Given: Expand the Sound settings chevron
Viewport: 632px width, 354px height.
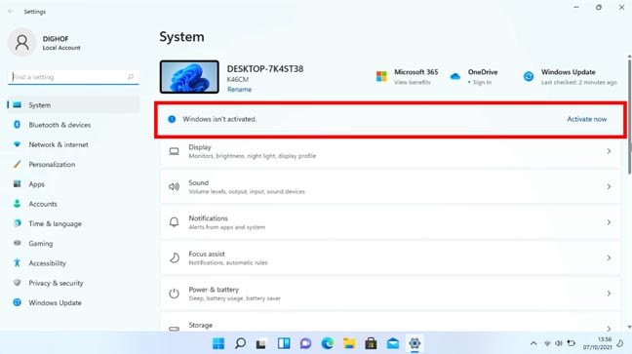Looking at the screenshot, I should coord(609,186).
